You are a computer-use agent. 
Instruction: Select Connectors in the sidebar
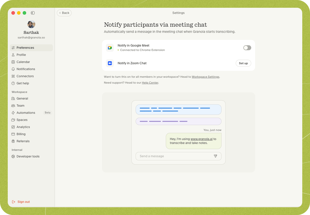(x=31, y=76)
